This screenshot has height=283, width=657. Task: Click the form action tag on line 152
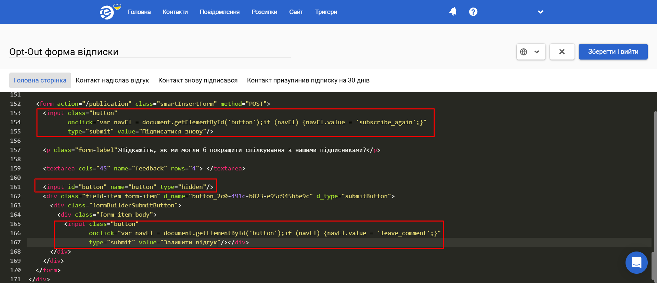(x=153, y=104)
